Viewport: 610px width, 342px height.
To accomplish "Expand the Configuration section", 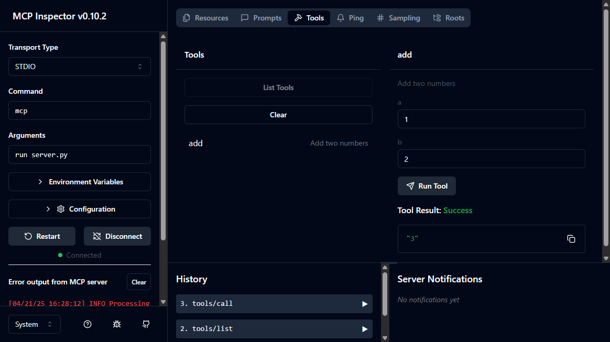I will [79, 209].
